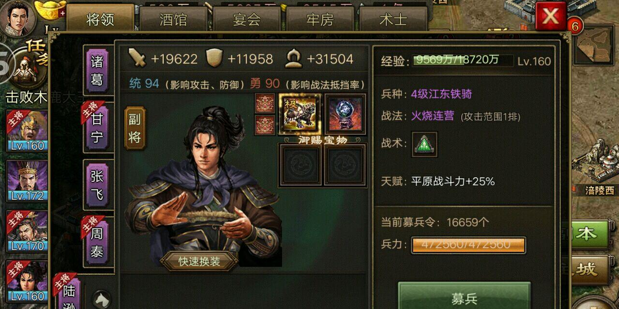Screen dimensions: 619x309
Task: Click the second empty equipment slot
Action: tap(345, 165)
